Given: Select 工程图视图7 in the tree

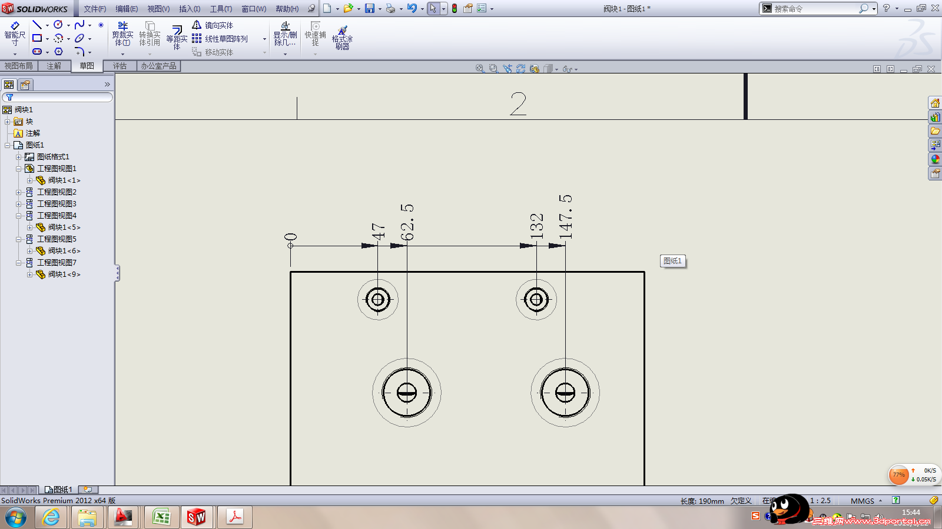Looking at the screenshot, I should tap(57, 263).
